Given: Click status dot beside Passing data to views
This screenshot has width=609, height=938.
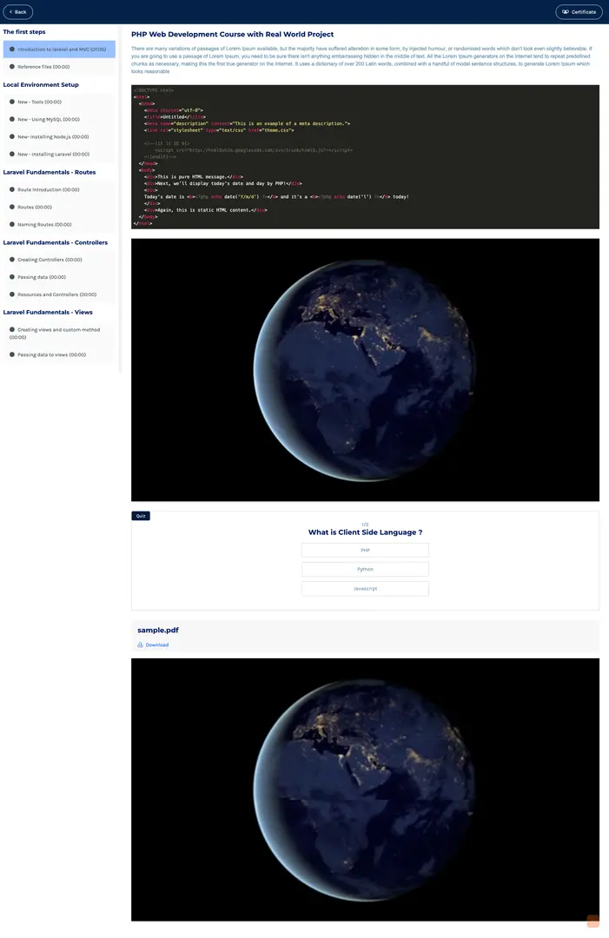Looking at the screenshot, I should click(11, 354).
